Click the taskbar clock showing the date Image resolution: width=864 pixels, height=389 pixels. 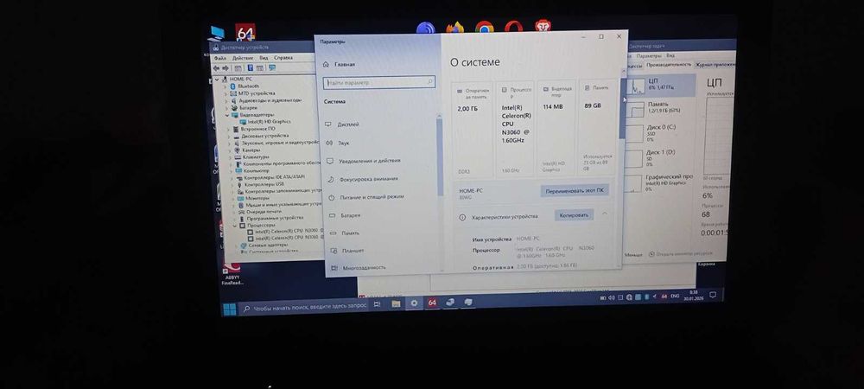pos(694,295)
